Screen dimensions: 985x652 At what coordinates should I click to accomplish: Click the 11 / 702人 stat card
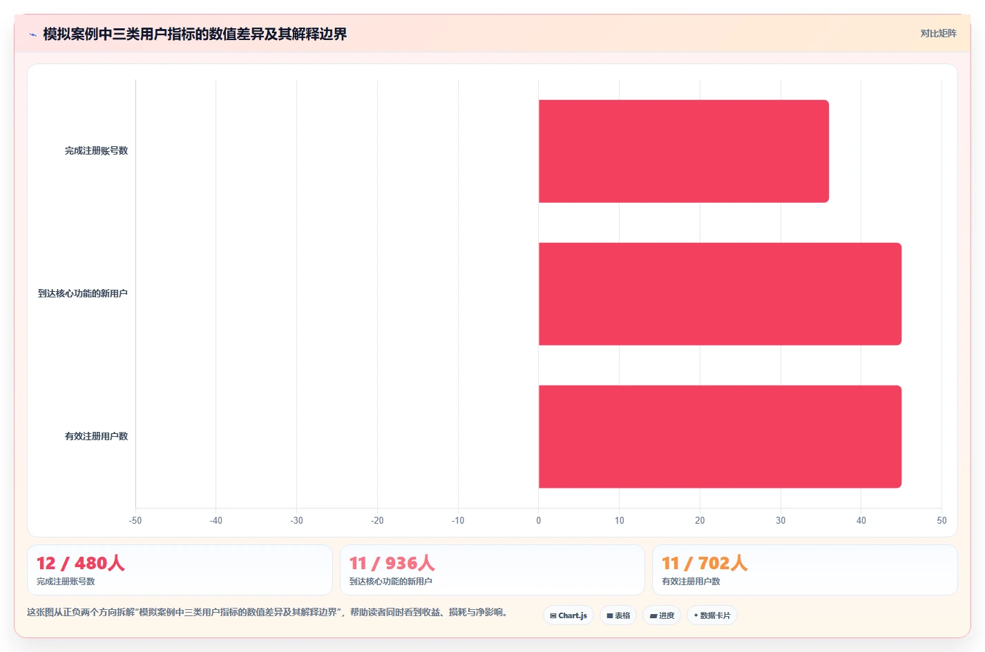pos(805,570)
